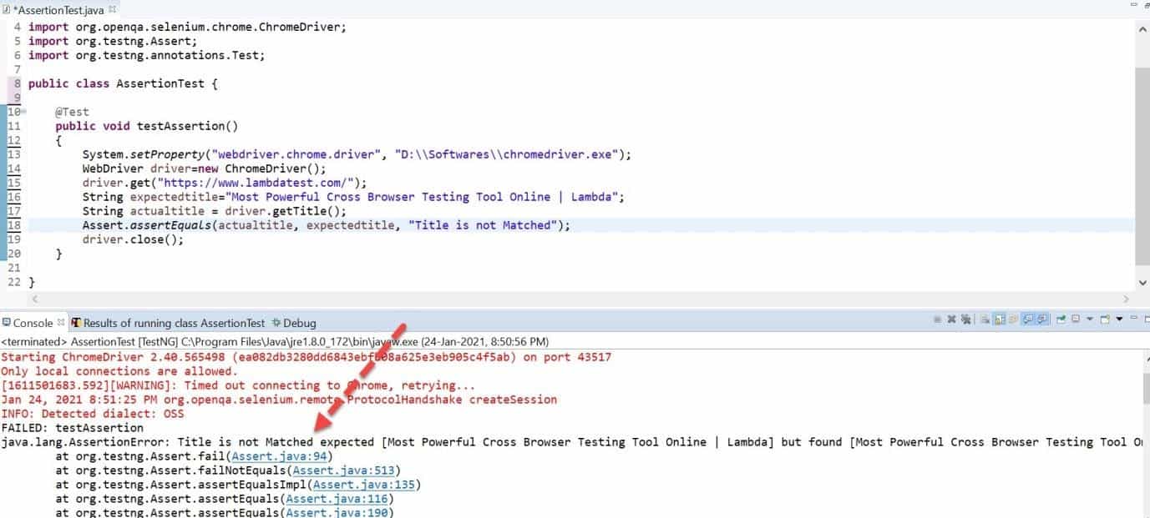Click the 'WebDriver driver=new ChromeDriver();' line

(204, 168)
